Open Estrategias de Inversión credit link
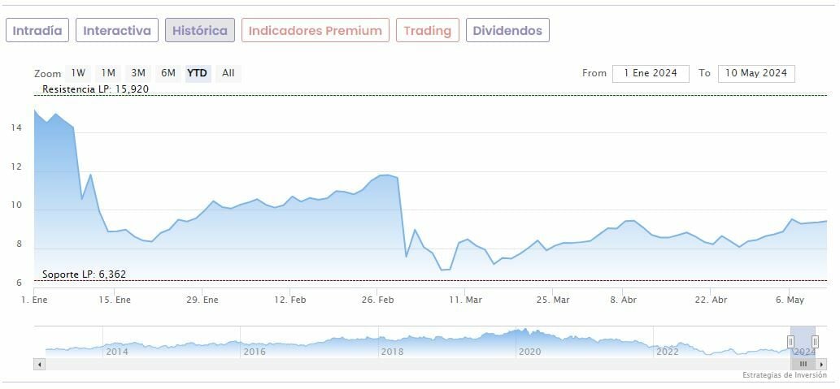Screen dimensions: 840x389 pos(784,375)
